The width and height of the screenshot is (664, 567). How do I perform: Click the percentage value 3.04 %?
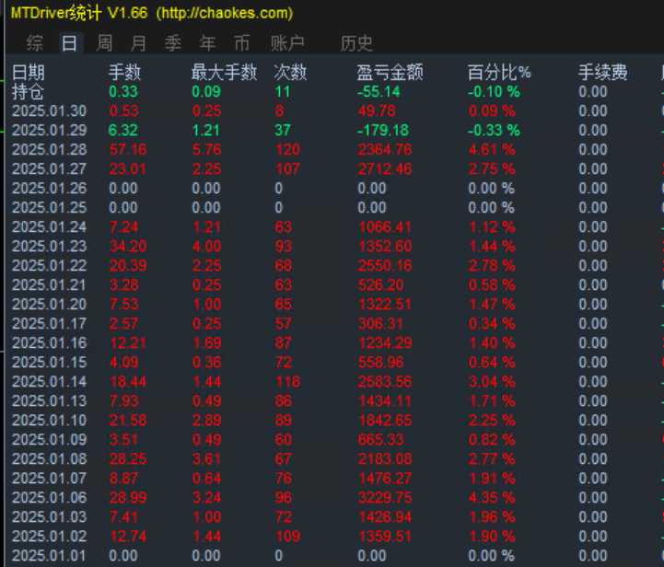click(492, 382)
